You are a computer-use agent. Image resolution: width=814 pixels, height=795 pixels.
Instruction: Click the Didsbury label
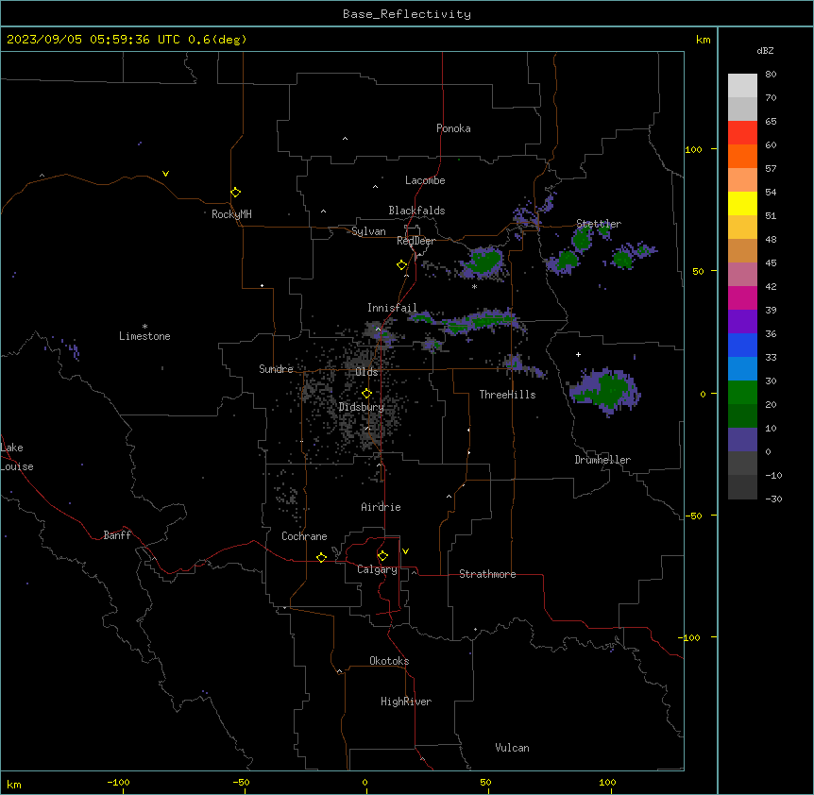tap(362, 407)
